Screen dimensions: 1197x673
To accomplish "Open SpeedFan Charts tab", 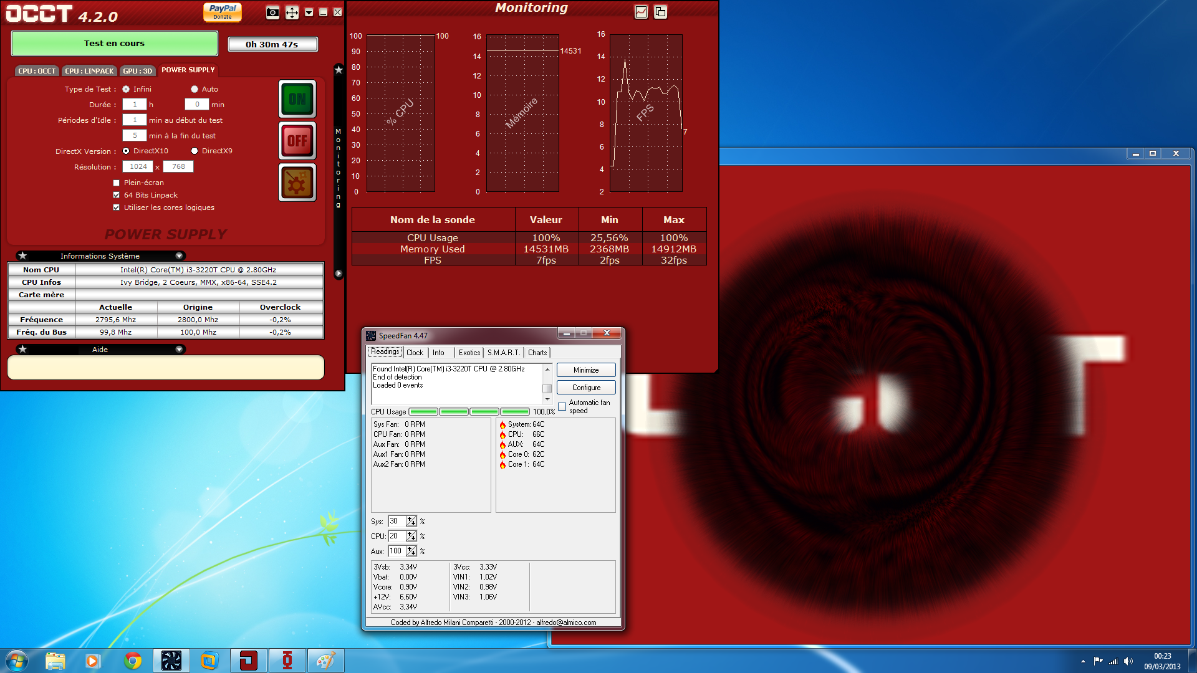I will point(537,353).
